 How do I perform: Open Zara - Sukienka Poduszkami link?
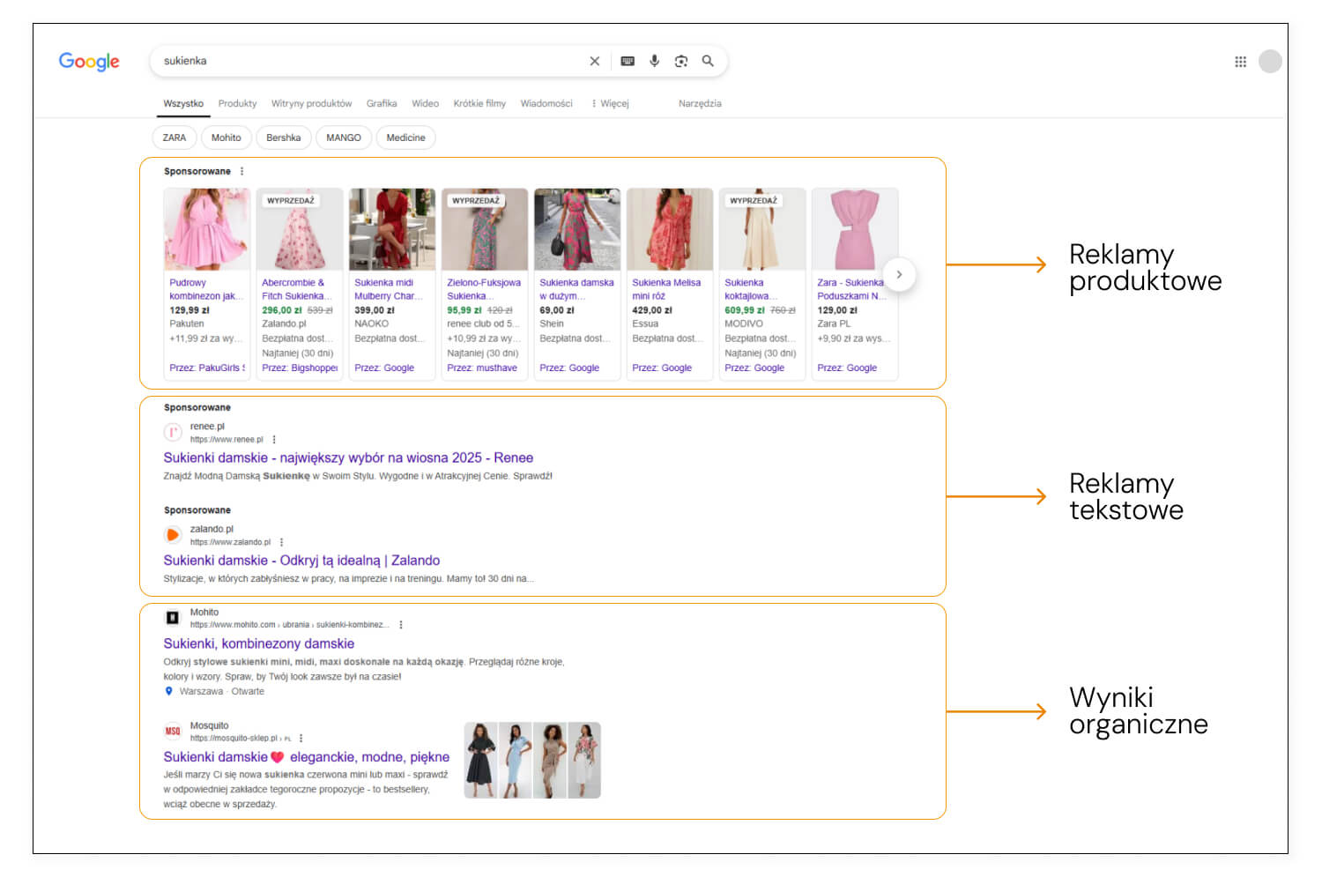[x=851, y=289]
